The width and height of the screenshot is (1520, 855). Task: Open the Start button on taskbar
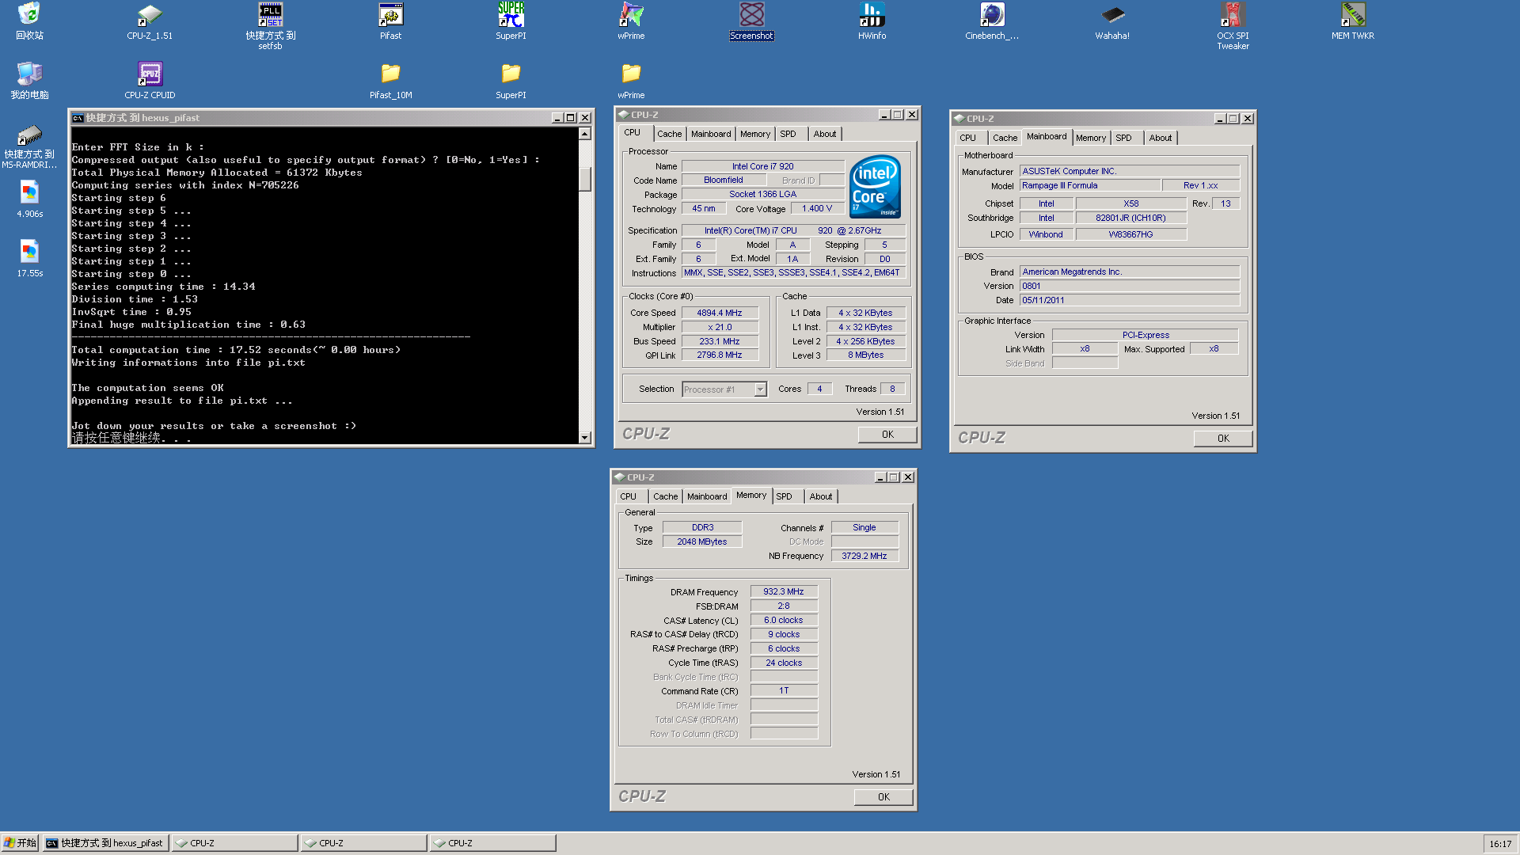tap(20, 843)
